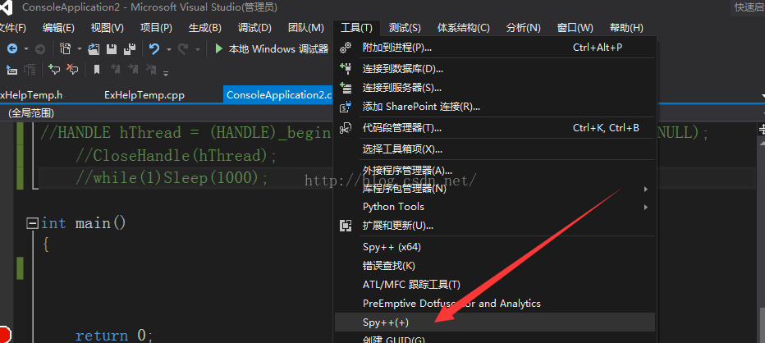Go to the next bookmark icon

(133, 70)
